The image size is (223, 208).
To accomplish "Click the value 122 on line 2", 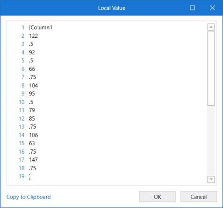I will 33,36.
